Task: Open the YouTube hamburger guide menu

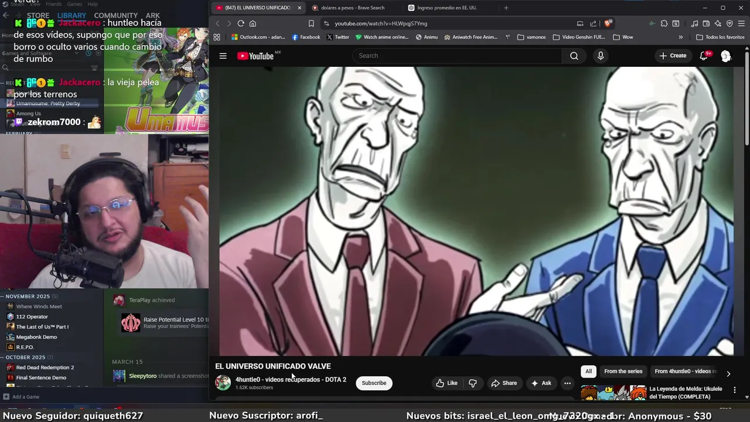Action: [x=223, y=56]
